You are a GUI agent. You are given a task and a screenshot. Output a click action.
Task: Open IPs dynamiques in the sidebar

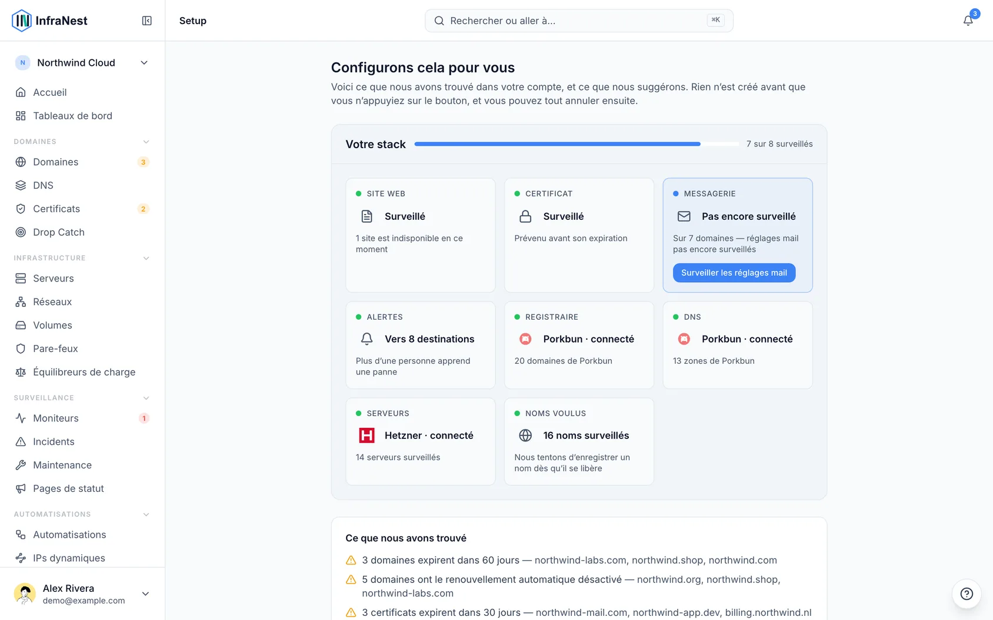(82, 558)
